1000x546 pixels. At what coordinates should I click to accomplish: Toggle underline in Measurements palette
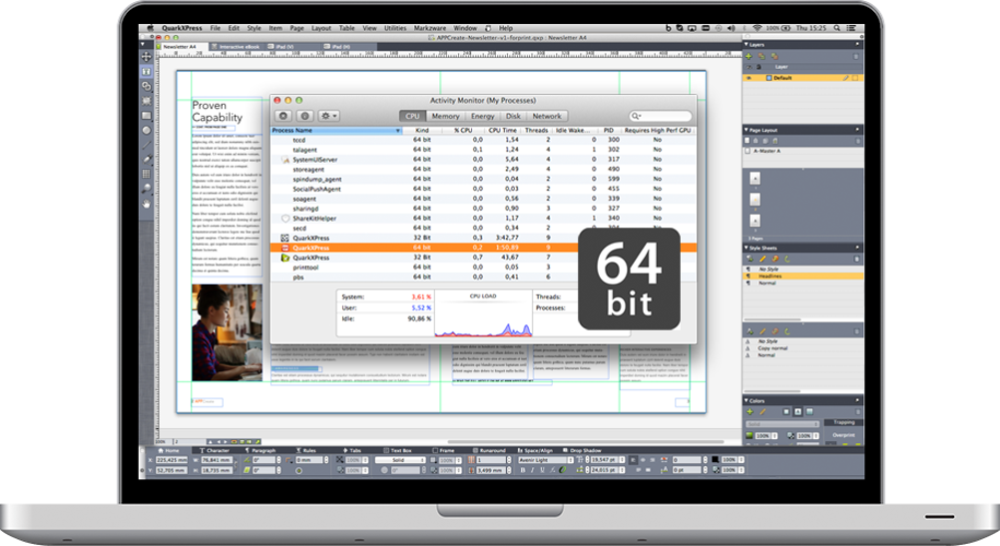[543, 470]
